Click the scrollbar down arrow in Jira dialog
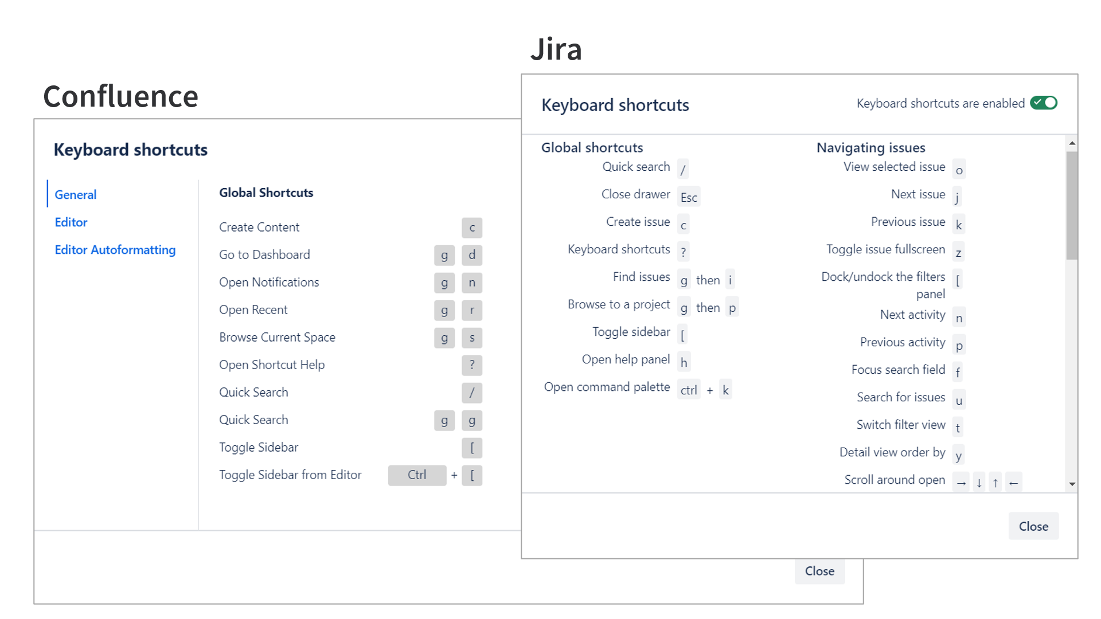This screenshot has width=1101, height=619. [1072, 484]
